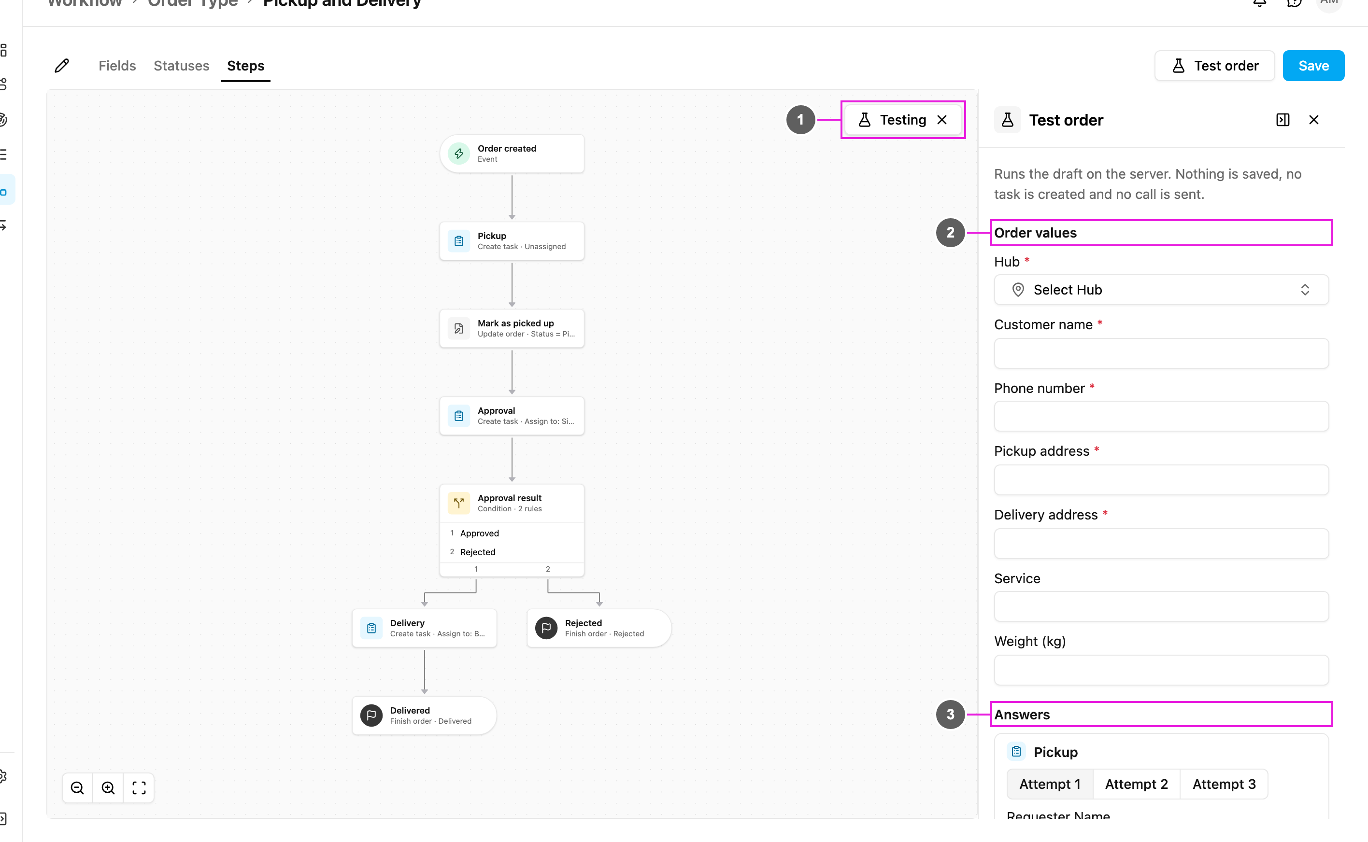Select Attempt 1 for Pickup
Viewport: 1368px width, 842px height.
point(1050,784)
